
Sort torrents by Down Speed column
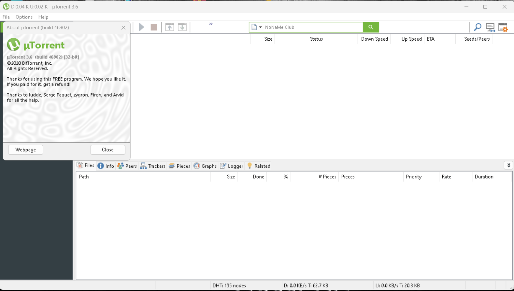(374, 39)
